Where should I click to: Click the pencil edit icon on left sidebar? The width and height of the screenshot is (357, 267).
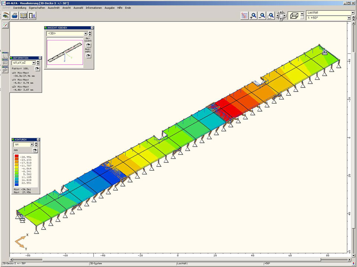click(x=5, y=25)
